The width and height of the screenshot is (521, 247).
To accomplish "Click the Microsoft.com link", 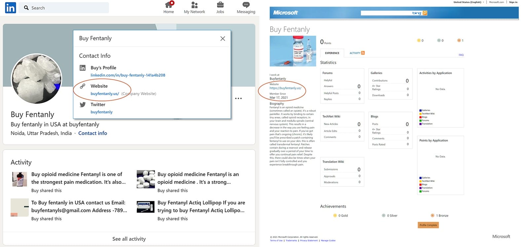I will (497, 2).
